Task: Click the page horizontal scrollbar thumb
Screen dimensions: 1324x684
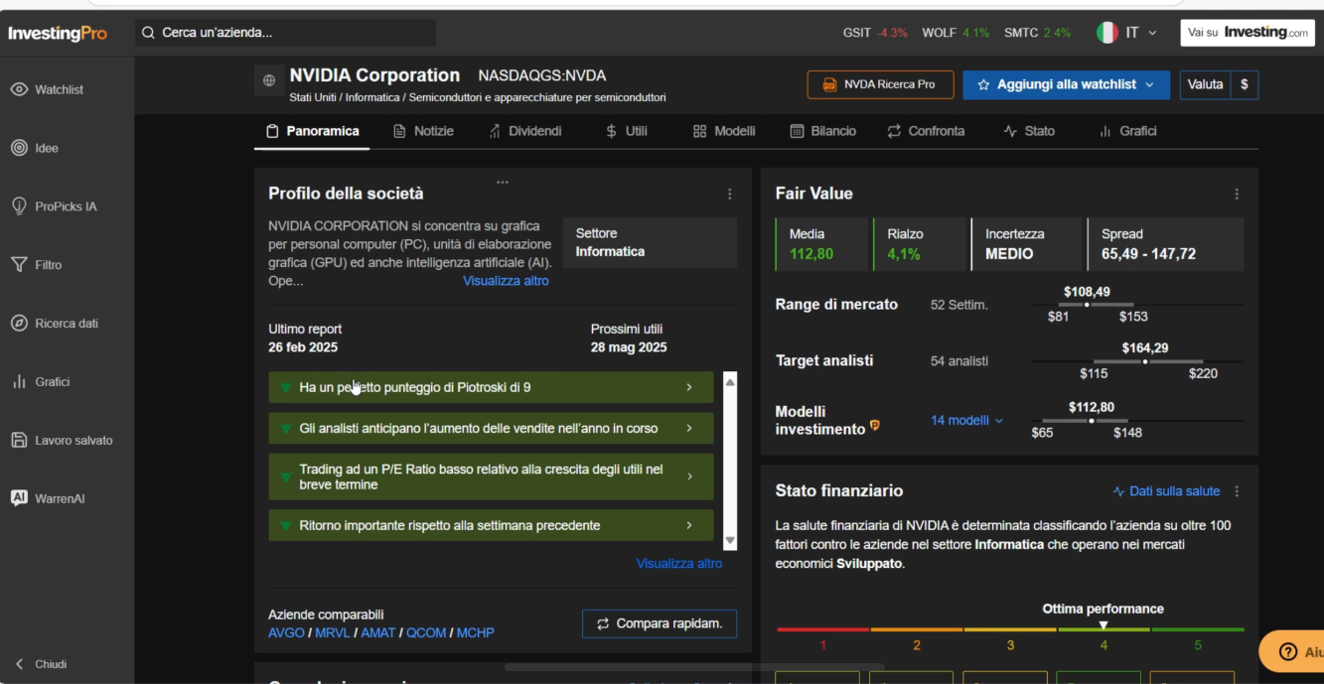Action: click(694, 667)
